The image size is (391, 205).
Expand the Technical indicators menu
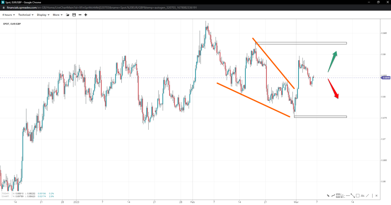pos(26,15)
